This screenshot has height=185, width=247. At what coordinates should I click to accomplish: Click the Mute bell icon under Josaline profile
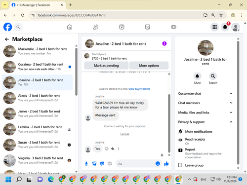[197, 76]
